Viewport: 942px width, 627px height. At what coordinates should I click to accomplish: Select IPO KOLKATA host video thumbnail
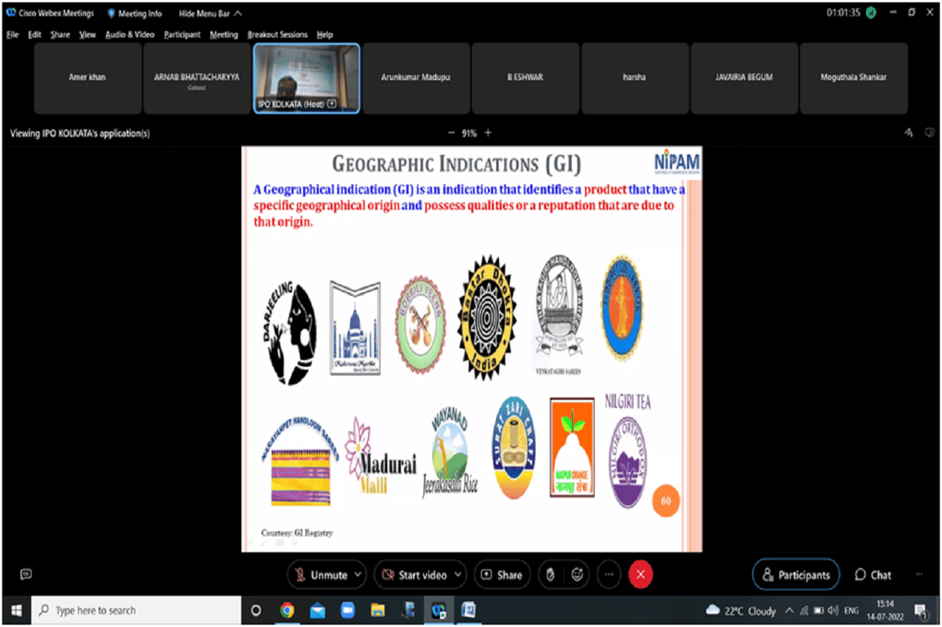tap(306, 78)
